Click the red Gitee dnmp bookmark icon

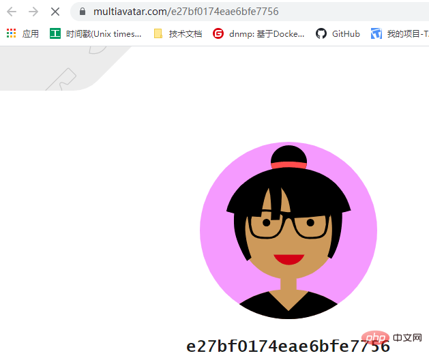218,33
